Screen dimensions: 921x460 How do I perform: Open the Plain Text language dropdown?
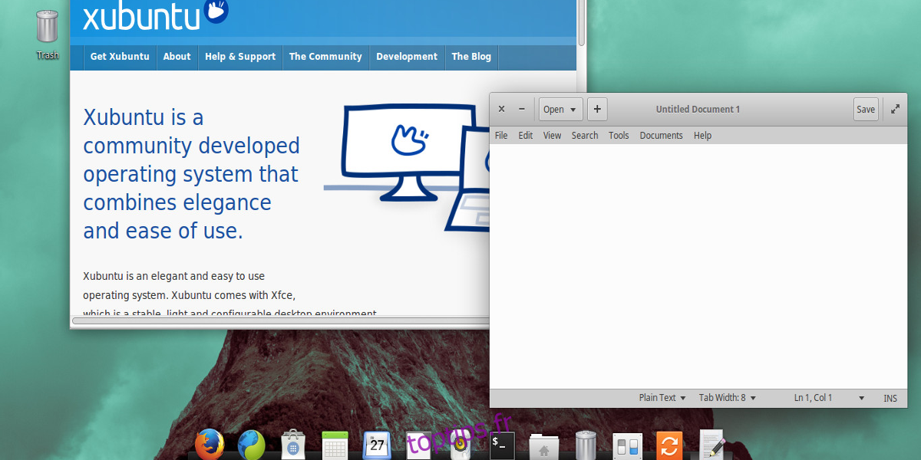click(x=662, y=398)
